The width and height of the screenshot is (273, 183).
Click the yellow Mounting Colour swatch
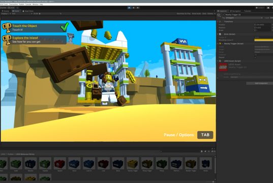(264, 40)
